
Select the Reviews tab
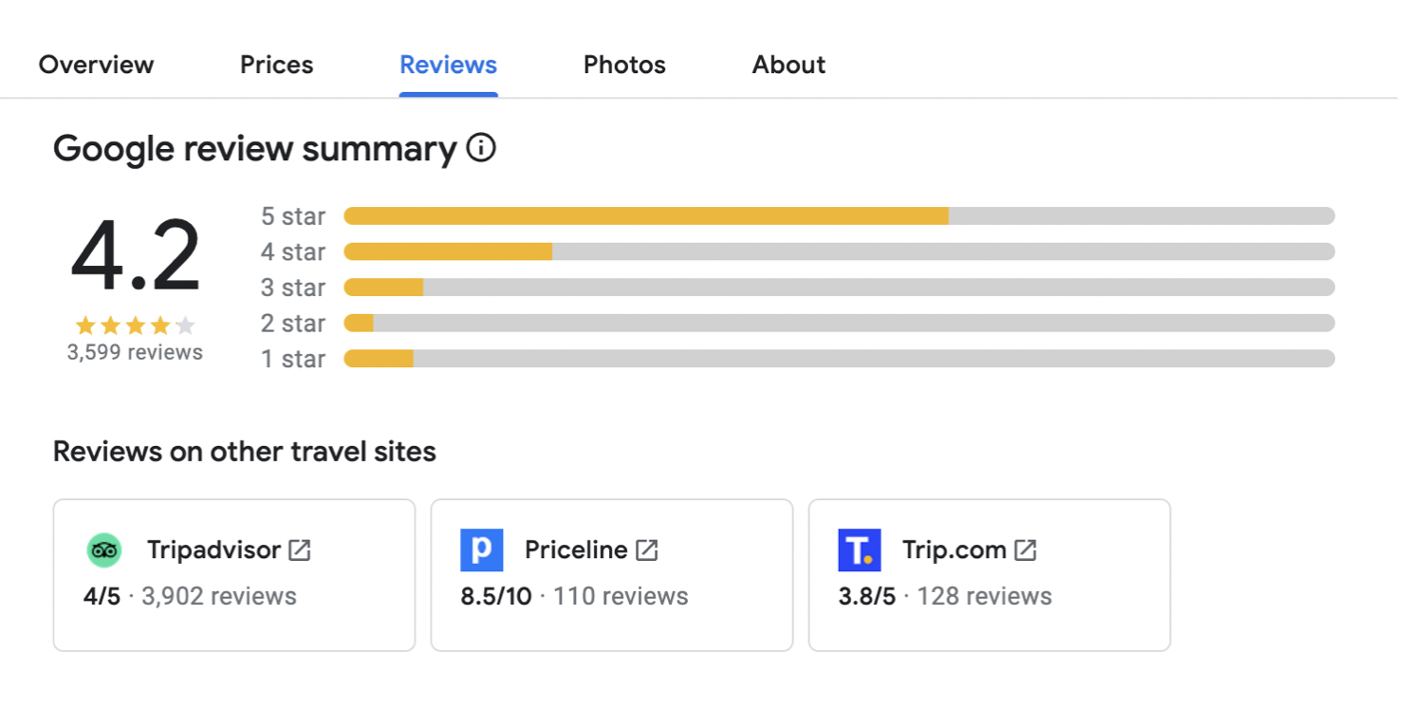coord(448,65)
